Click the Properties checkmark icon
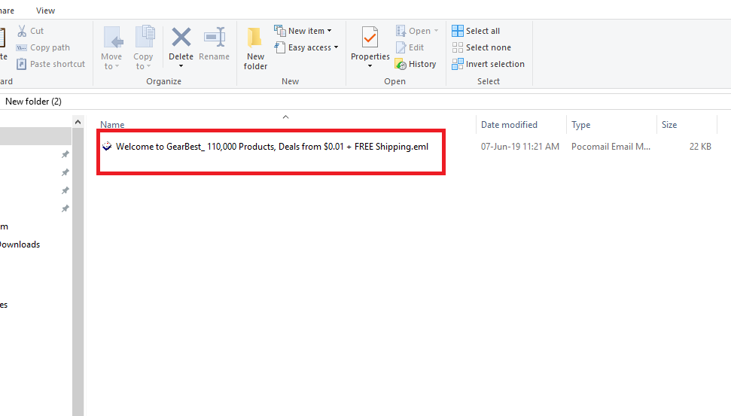Screen dimensions: 731x416 tap(370, 38)
